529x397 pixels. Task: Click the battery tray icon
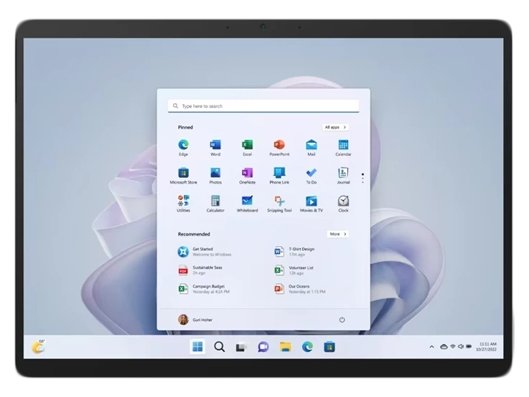[x=469, y=347]
